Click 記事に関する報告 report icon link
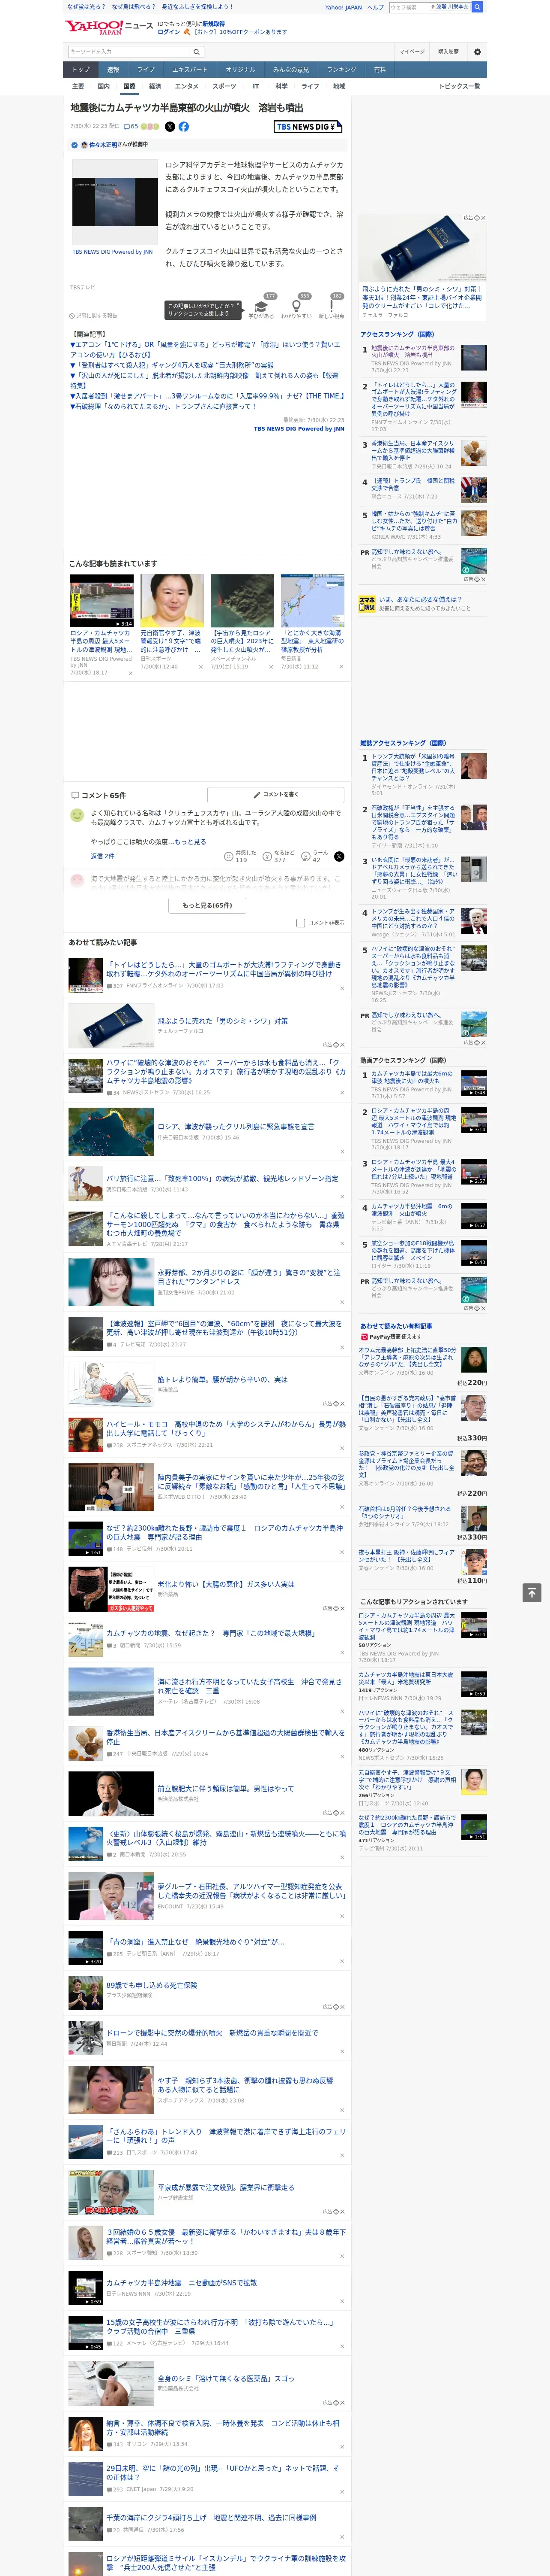Viewport: 550px width, 2576px height. 94,315
